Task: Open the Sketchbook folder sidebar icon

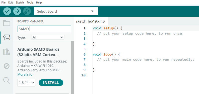Action: pyautogui.click(x=6, y=23)
